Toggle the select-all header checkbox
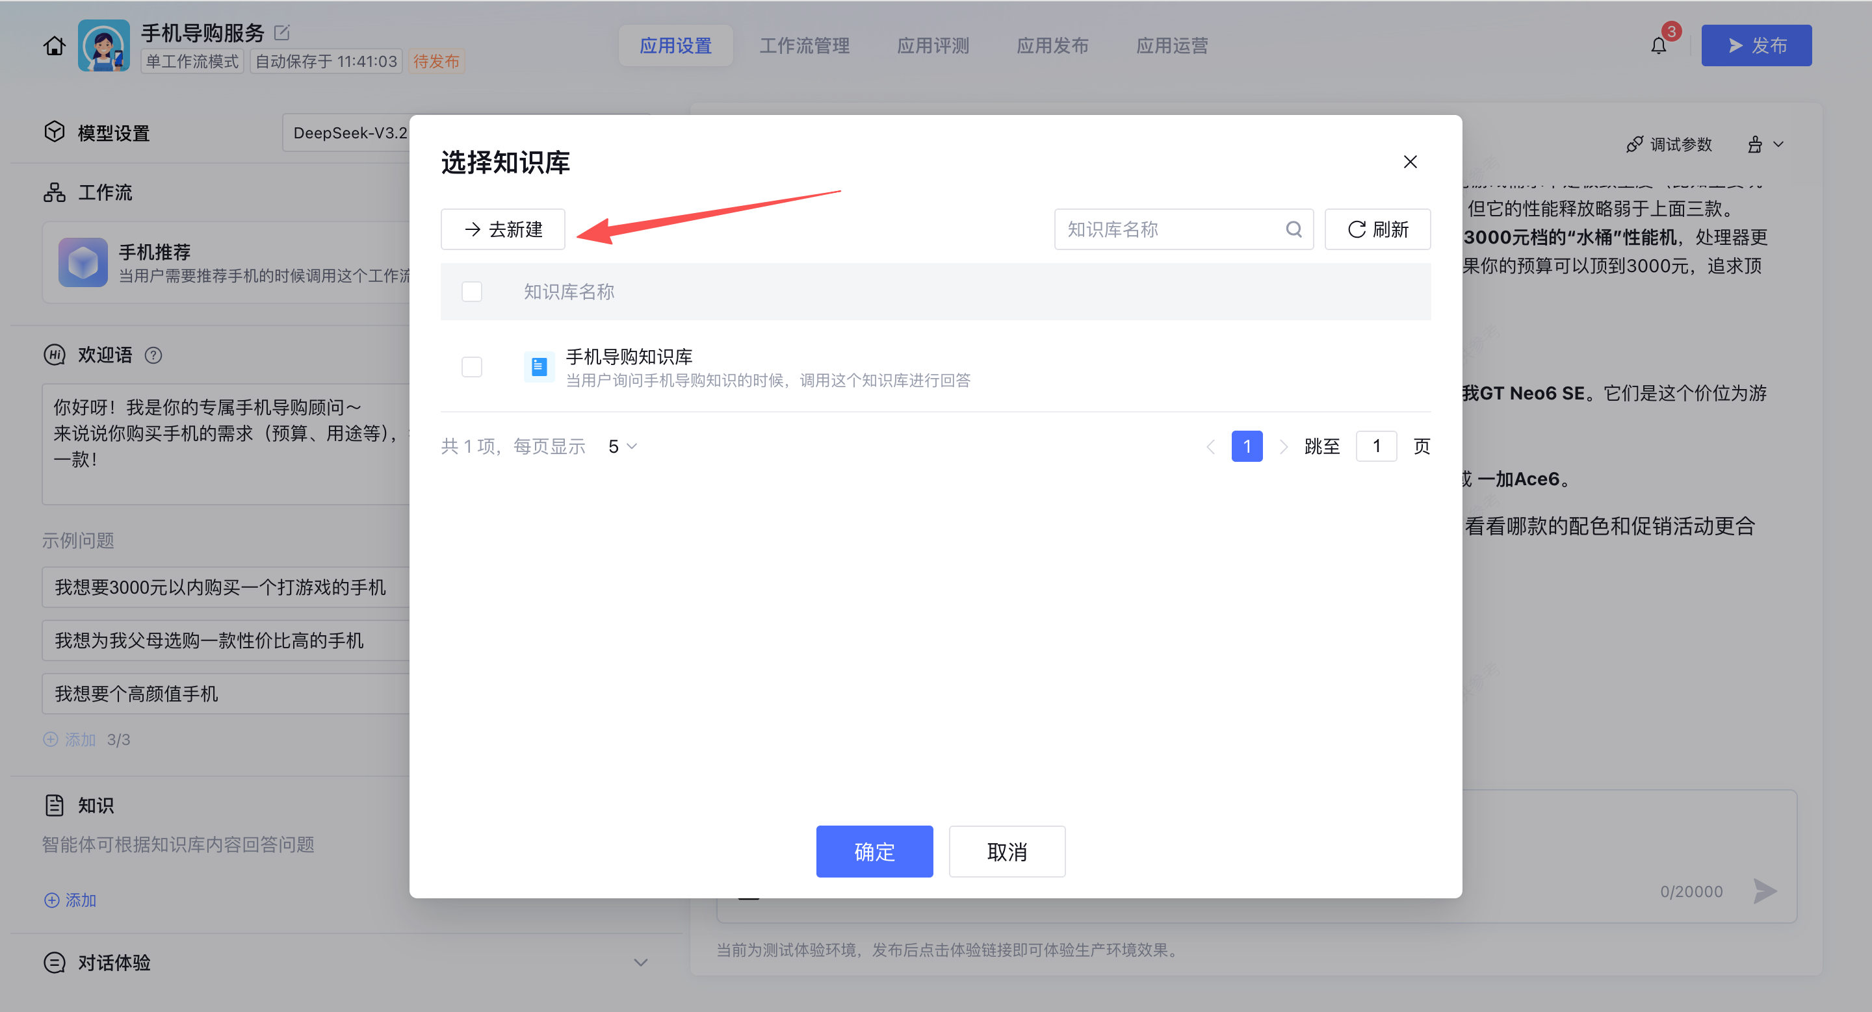The width and height of the screenshot is (1872, 1012). [472, 292]
